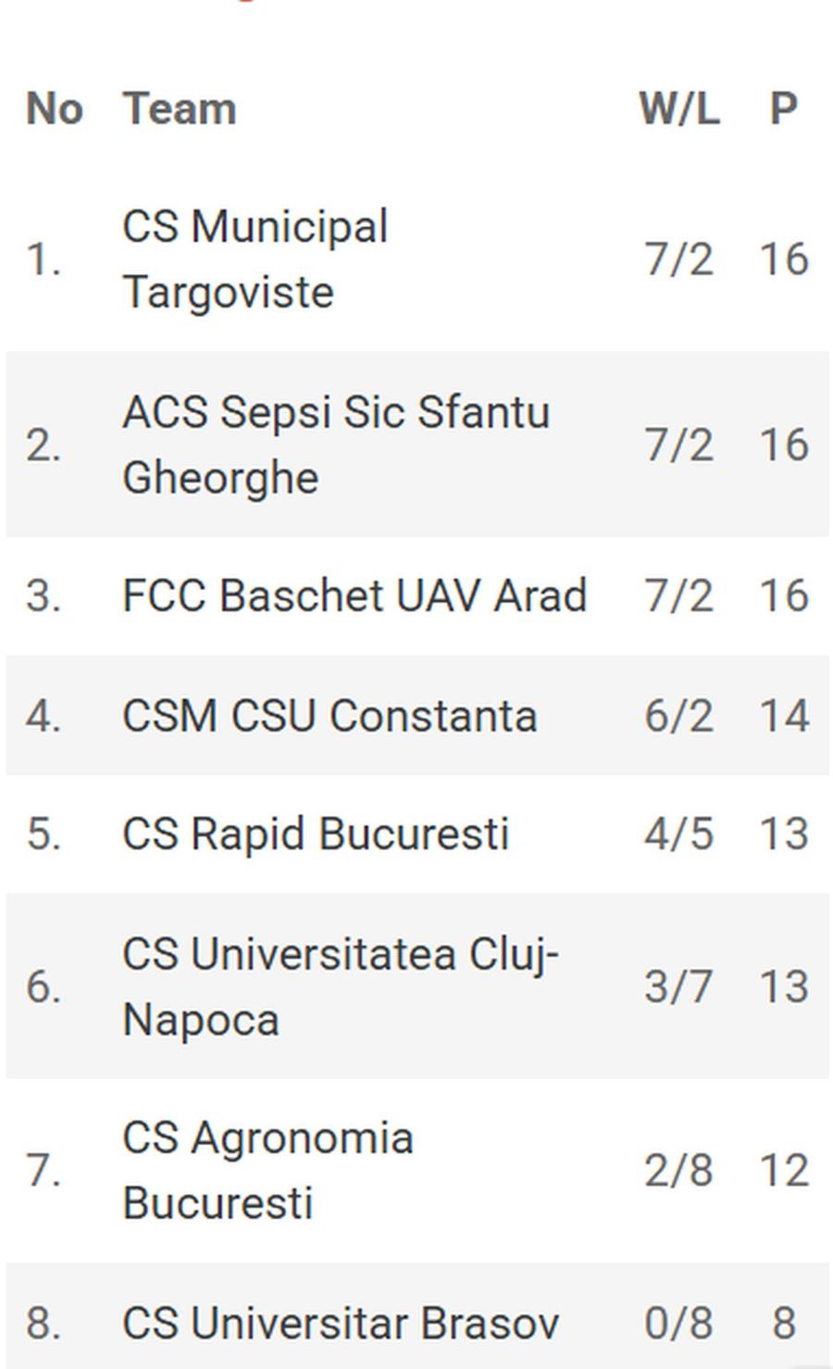The width and height of the screenshot is (833, 1369).
Task: Select the CS Universitar Brasov team
Action: [x=341, y=1323]
